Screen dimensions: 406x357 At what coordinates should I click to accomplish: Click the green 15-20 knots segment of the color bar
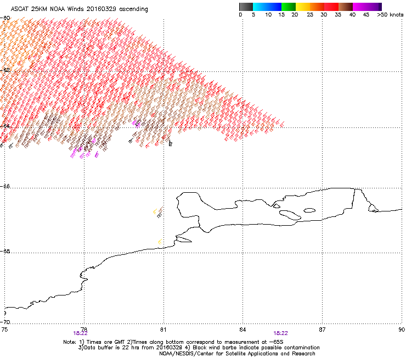click(x=289, y=7)
